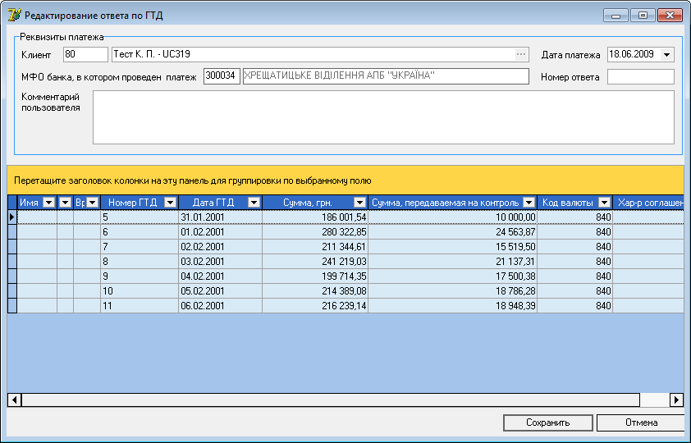Click the Комментарий пользователя text area

tap(383, 117)
